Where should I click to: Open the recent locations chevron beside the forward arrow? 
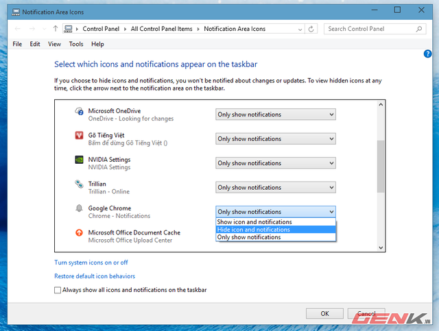pos(44,29)
